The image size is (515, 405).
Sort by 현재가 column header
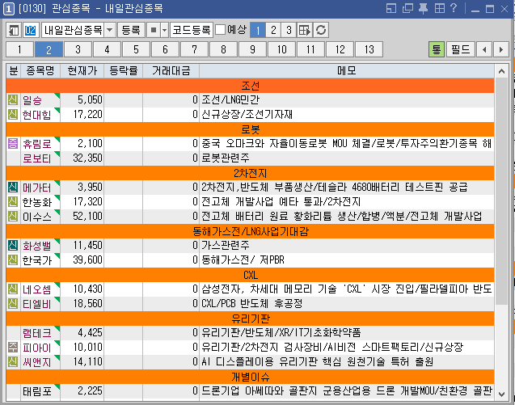click(x=82, y=70)
